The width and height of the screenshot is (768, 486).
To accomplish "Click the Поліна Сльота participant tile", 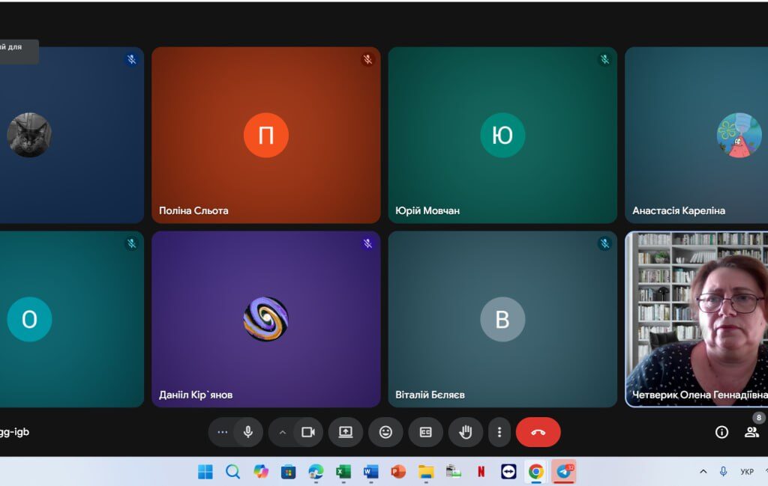I will tap(265, 135).
